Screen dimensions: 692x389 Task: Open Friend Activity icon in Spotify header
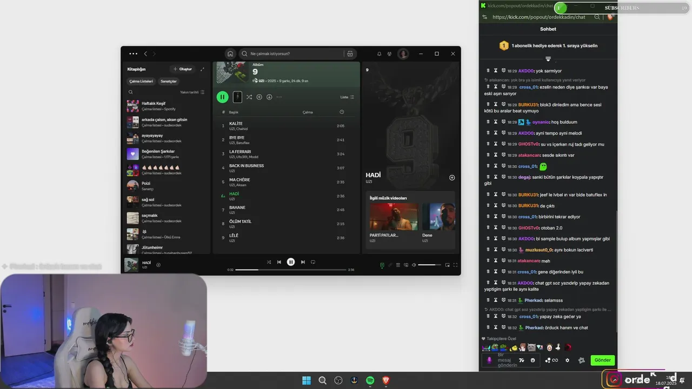pos(389,54)
